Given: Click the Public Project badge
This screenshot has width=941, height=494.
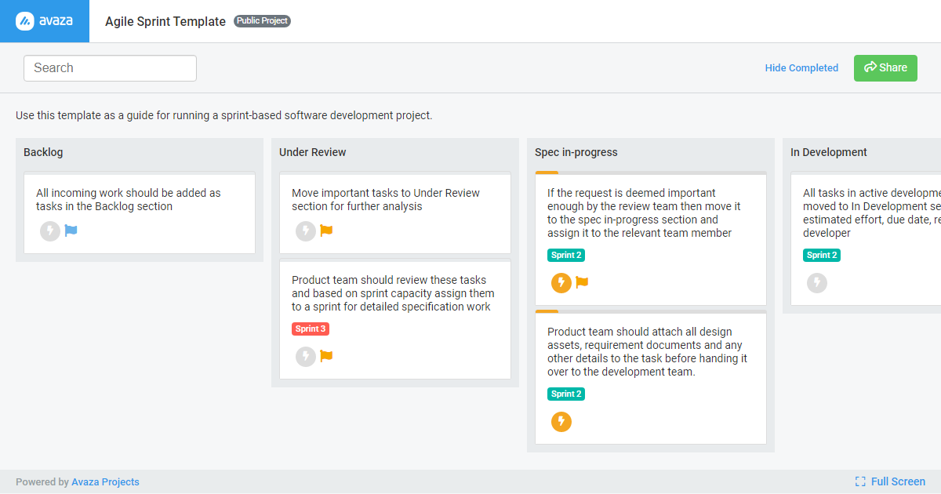Looking at the screenshot, I should pos(262,21).
